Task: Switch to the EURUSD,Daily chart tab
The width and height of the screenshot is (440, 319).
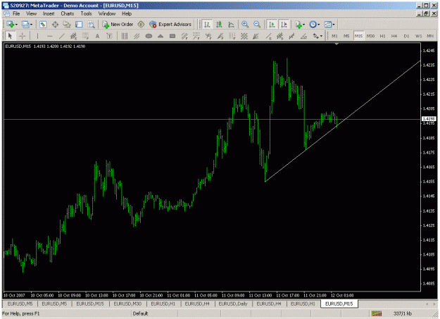Action: [x=233, y=304]
